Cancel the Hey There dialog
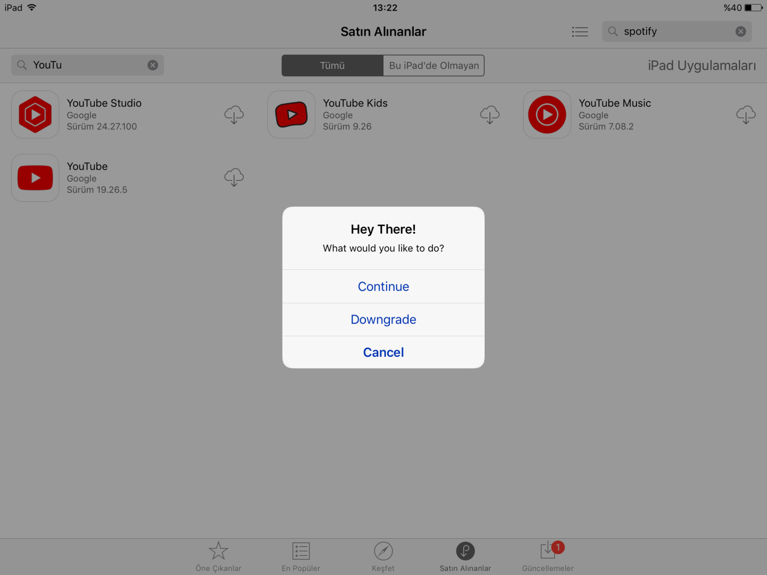 click(x=383, y=352)
